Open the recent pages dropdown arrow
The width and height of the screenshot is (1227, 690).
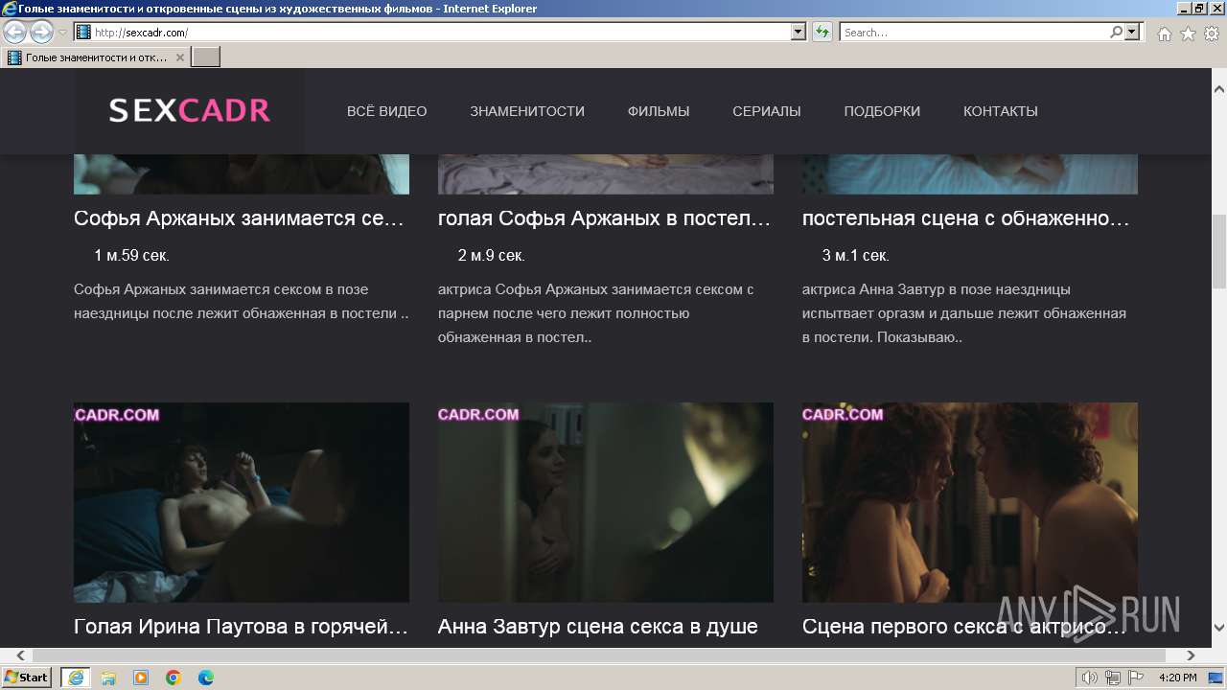point(62,33)
